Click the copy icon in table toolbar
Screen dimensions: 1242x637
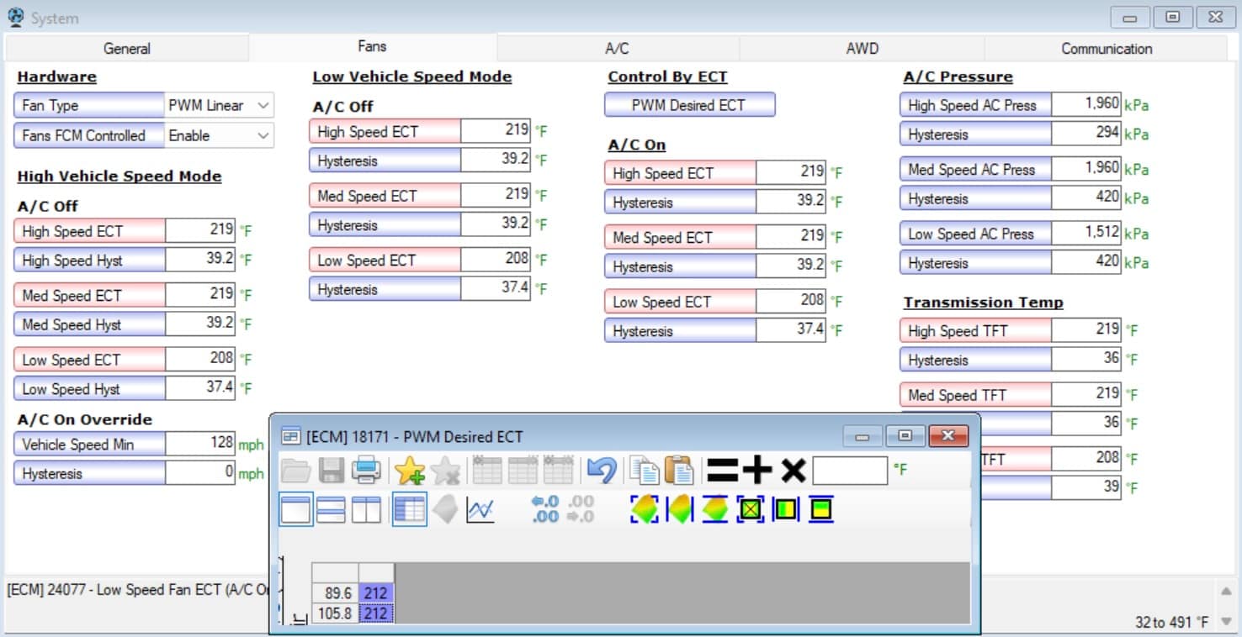645,471
